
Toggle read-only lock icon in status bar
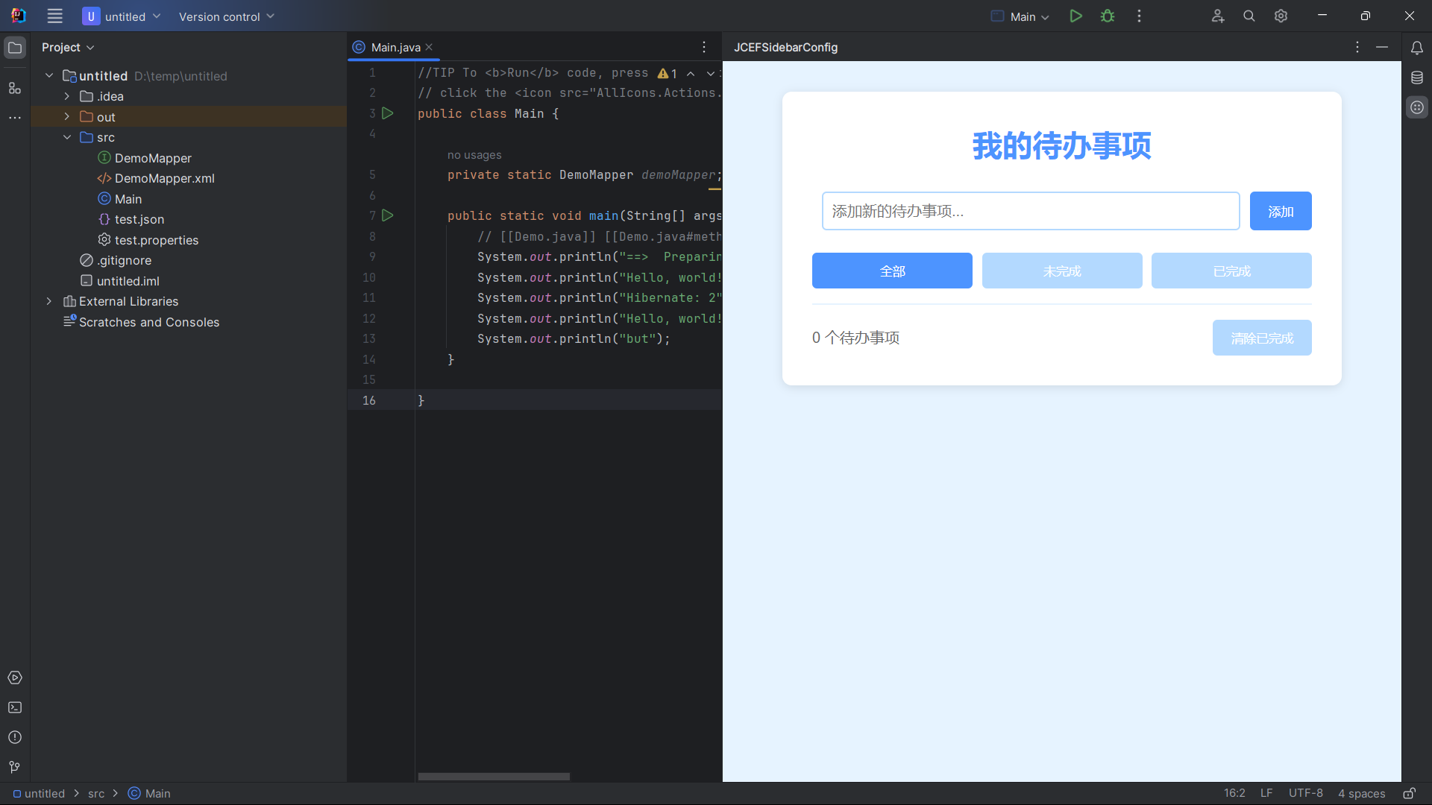1409,793
